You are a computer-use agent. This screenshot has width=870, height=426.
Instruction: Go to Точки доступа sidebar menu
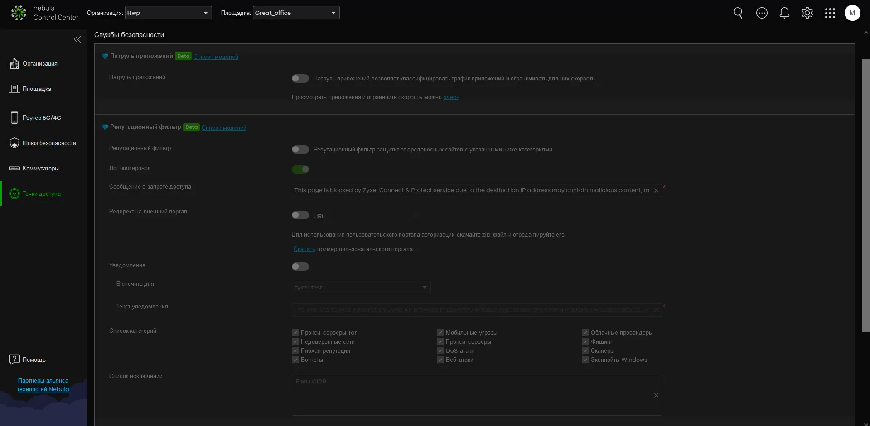click(x=43, y=194)
